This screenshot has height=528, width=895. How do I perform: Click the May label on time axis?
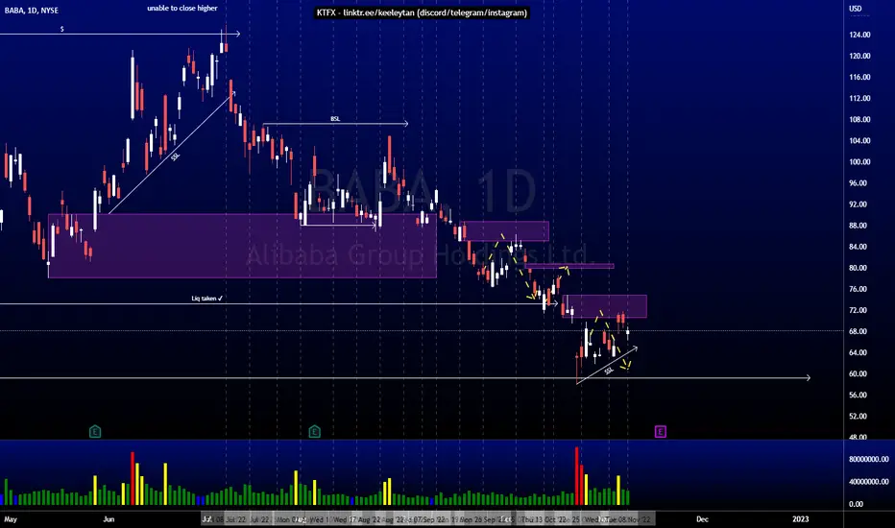tap(11, 519)
